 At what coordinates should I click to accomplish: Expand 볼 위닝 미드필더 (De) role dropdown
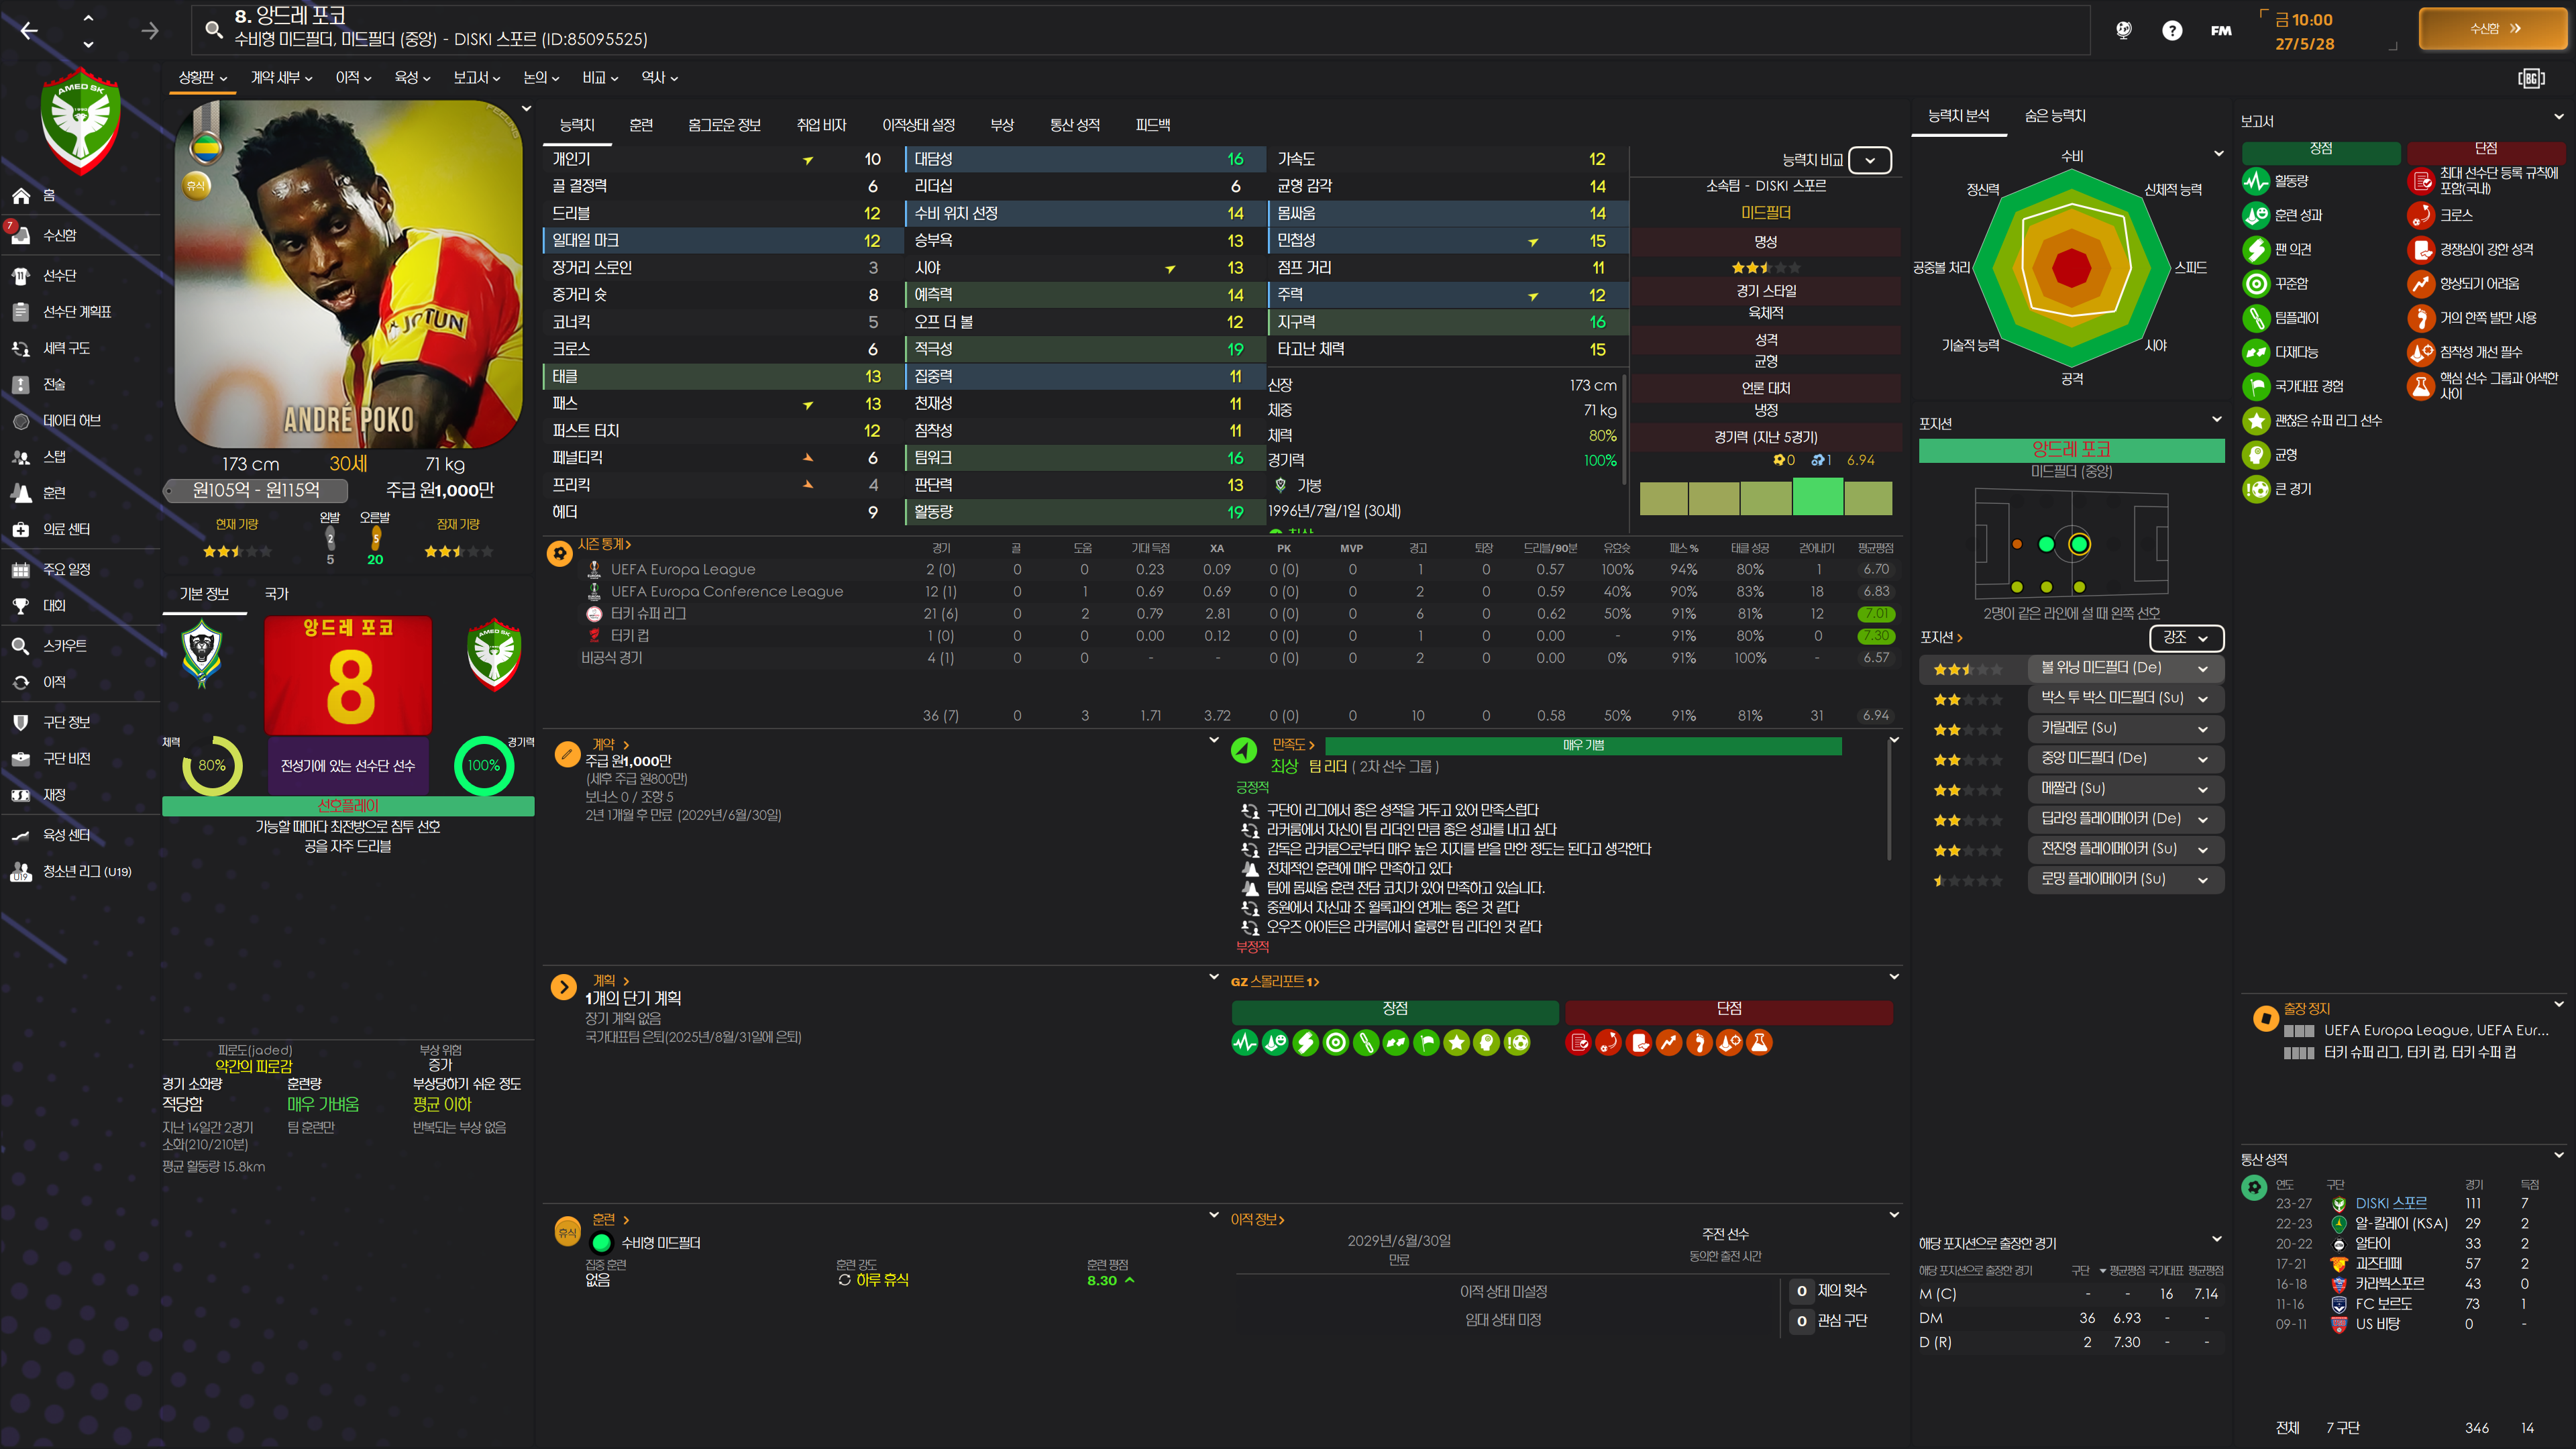pos(2202,668)
